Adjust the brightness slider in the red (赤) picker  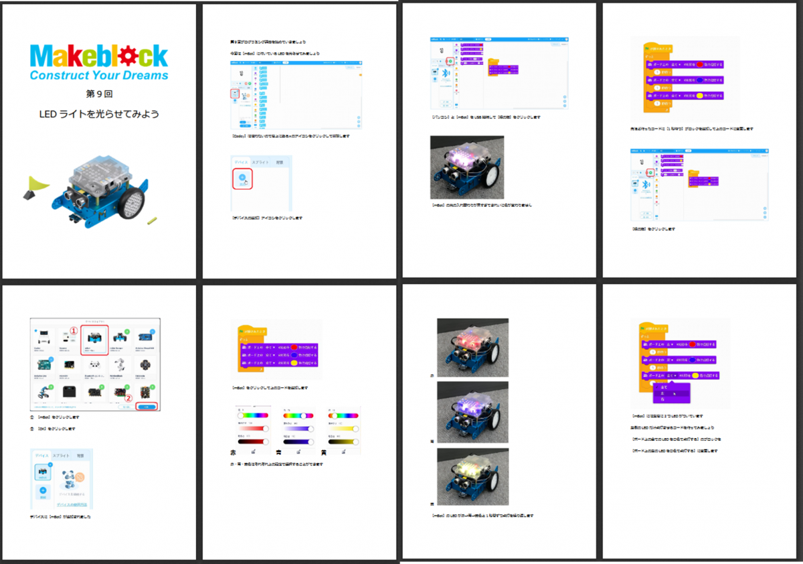coord(254,441)
